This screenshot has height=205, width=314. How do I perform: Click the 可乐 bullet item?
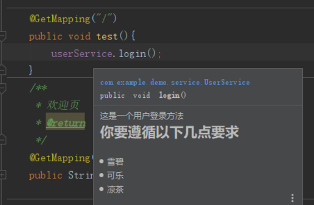click(x=115, y=176)
